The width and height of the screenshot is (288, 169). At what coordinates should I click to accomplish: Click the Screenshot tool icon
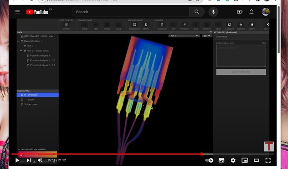point(134,25)
